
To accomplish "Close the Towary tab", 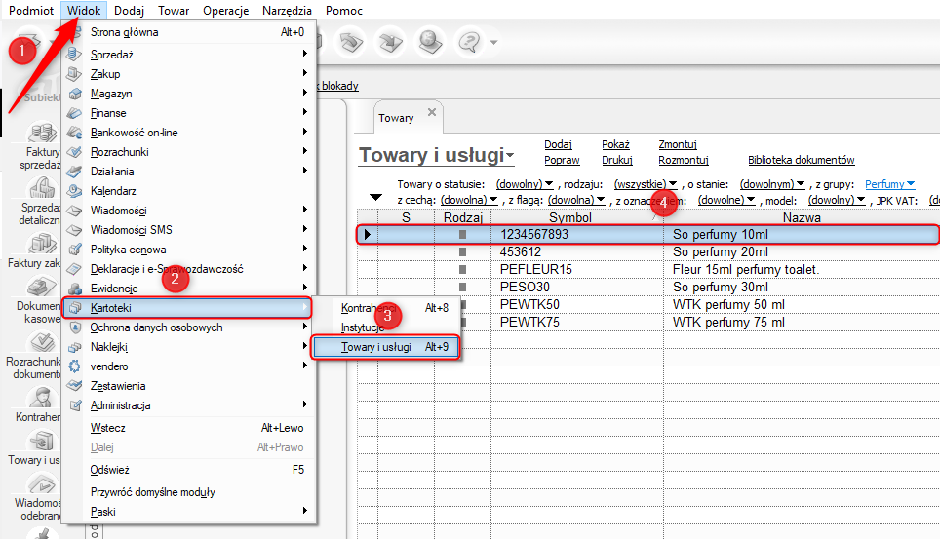I will pyautogui.click(x=432, y=112).
